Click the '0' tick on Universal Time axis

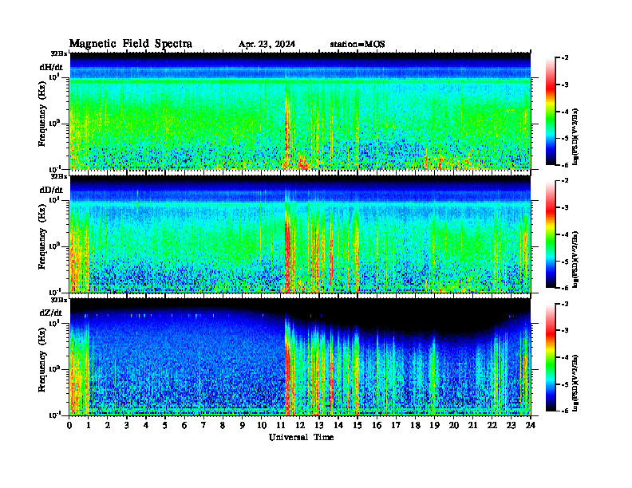click(x=69, y=425)
